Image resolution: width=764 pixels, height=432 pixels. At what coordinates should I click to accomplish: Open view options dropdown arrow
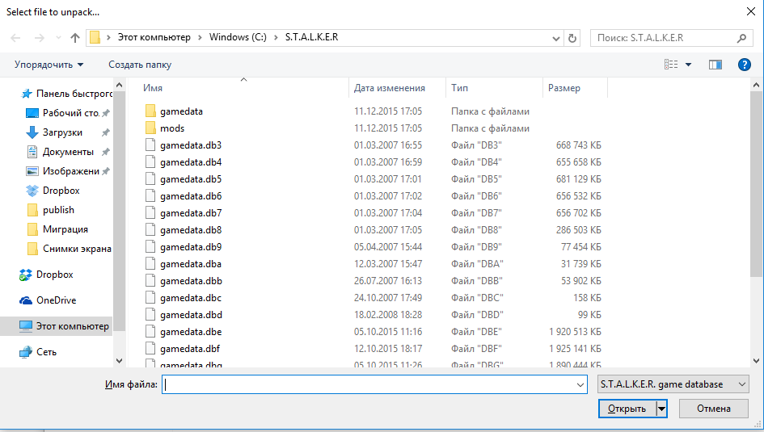tap(689, 65)
